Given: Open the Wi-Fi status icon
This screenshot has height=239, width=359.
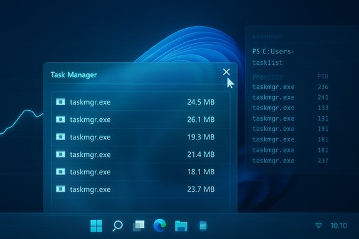Looking at the screenshot, I should [318, 225].
